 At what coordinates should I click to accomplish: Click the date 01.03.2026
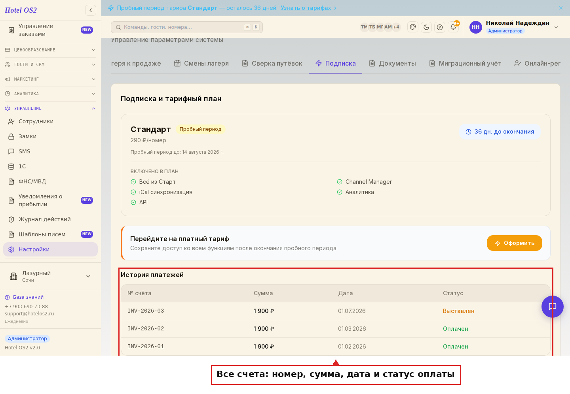coord(352,329)
